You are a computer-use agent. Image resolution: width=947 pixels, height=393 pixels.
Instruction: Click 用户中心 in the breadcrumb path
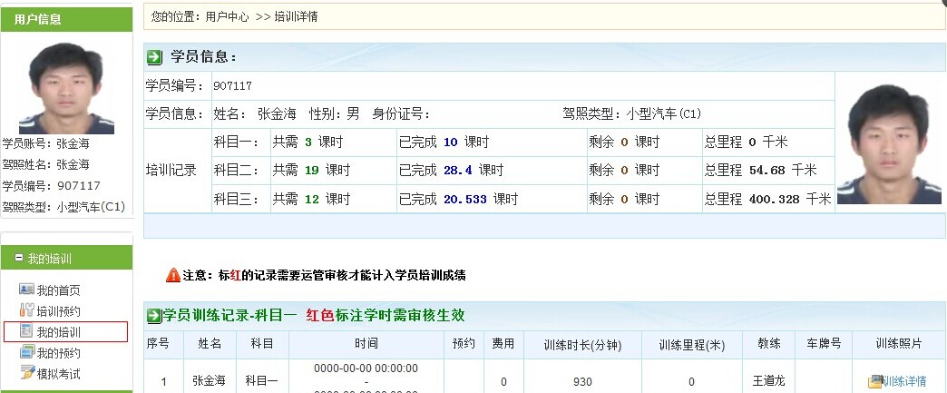[x=228, y=17]
